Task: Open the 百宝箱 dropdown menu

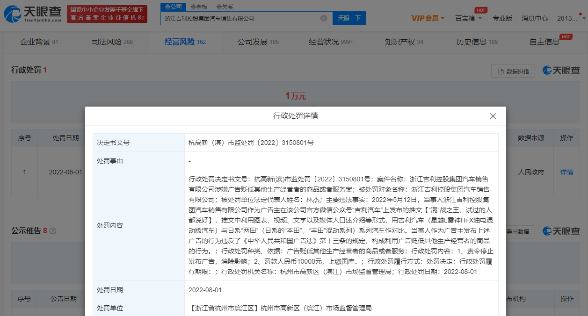Action: pyautogui.click(x=468, y=18)
